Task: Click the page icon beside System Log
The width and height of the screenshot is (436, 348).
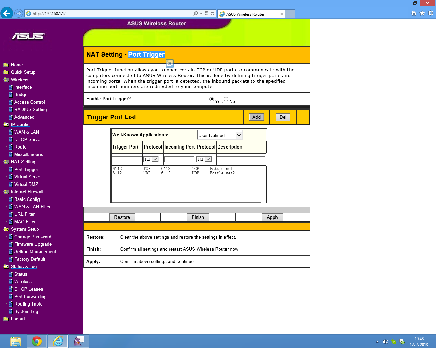Action: 11,312
